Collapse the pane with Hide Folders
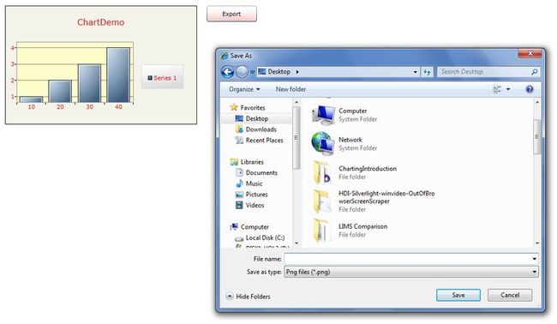This screenshot has height=324, width=557. click(248, 297)
